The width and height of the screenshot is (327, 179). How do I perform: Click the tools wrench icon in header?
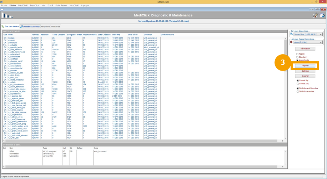point(315,15)
